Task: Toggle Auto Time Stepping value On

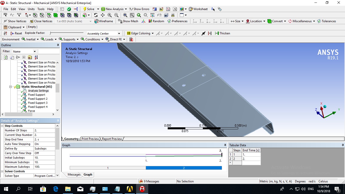Action: (x=44, y=144)
